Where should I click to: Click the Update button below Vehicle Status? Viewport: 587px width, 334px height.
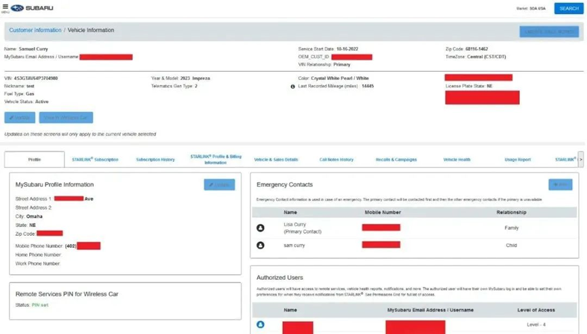pyautogui.click(x=20, y=118)
